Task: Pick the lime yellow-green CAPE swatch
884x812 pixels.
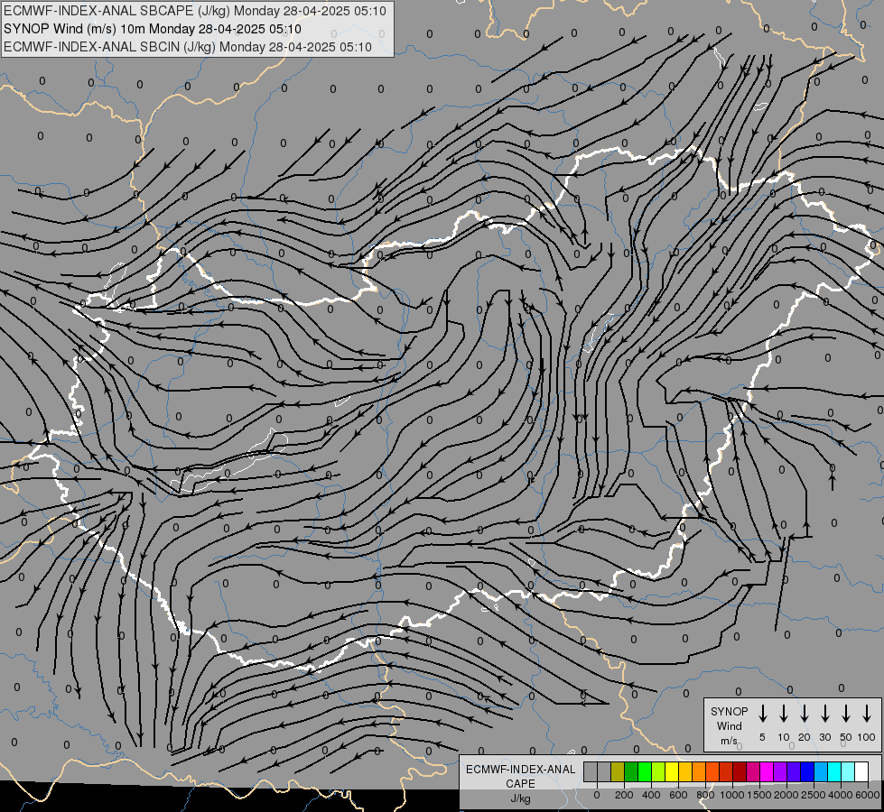Action: 658,771
